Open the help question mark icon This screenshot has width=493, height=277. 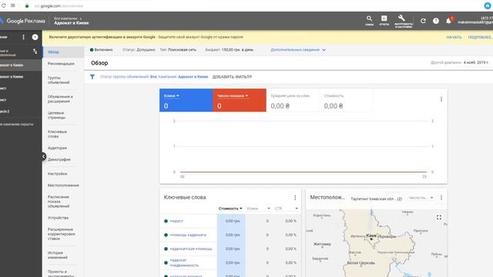(436, 21)
